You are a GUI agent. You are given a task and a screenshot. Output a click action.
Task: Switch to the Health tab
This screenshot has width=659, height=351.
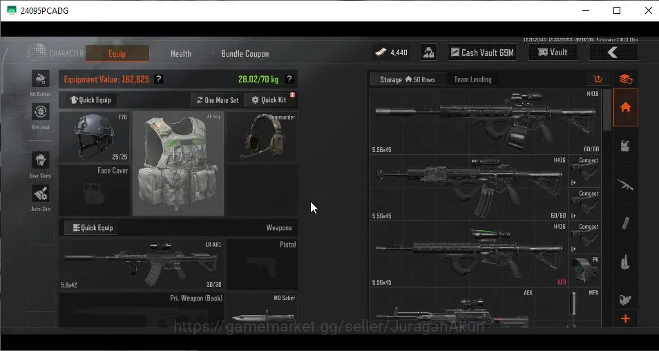[x=181, y=53]
